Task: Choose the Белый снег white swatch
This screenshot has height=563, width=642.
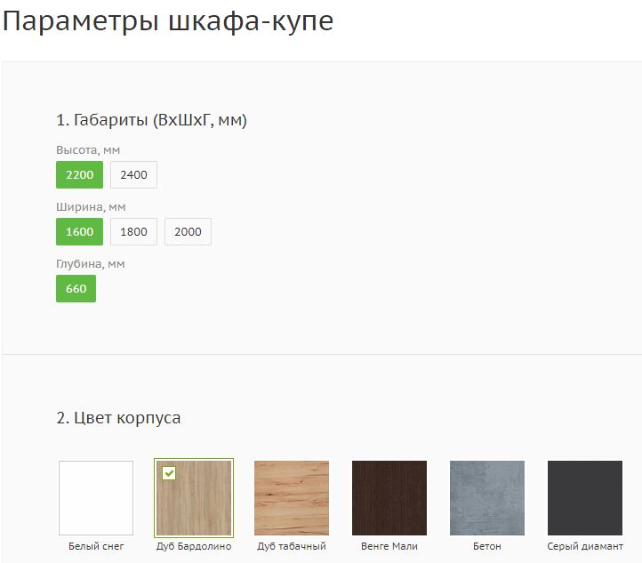Action: (96, 497)
